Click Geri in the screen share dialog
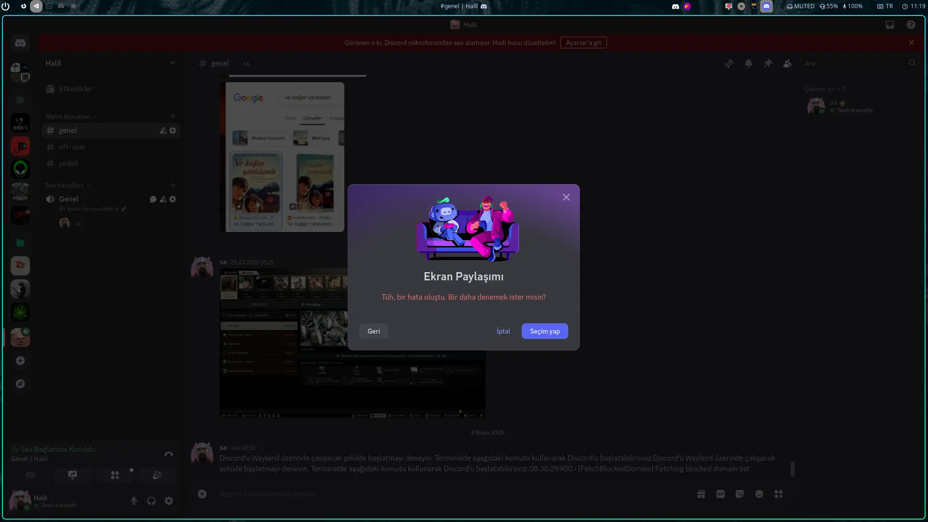Image resolution: width=928 pixels, height=522 pixels. [x=374, y=331]
